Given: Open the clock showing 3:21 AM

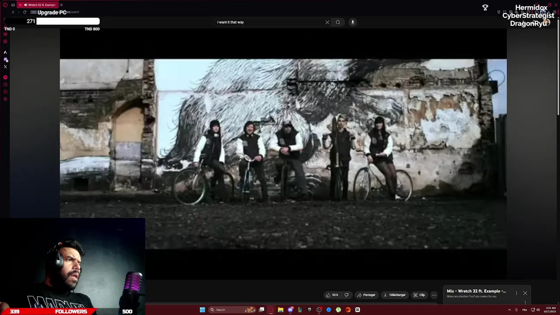Looking at the screenshot, I should point(550,310).
